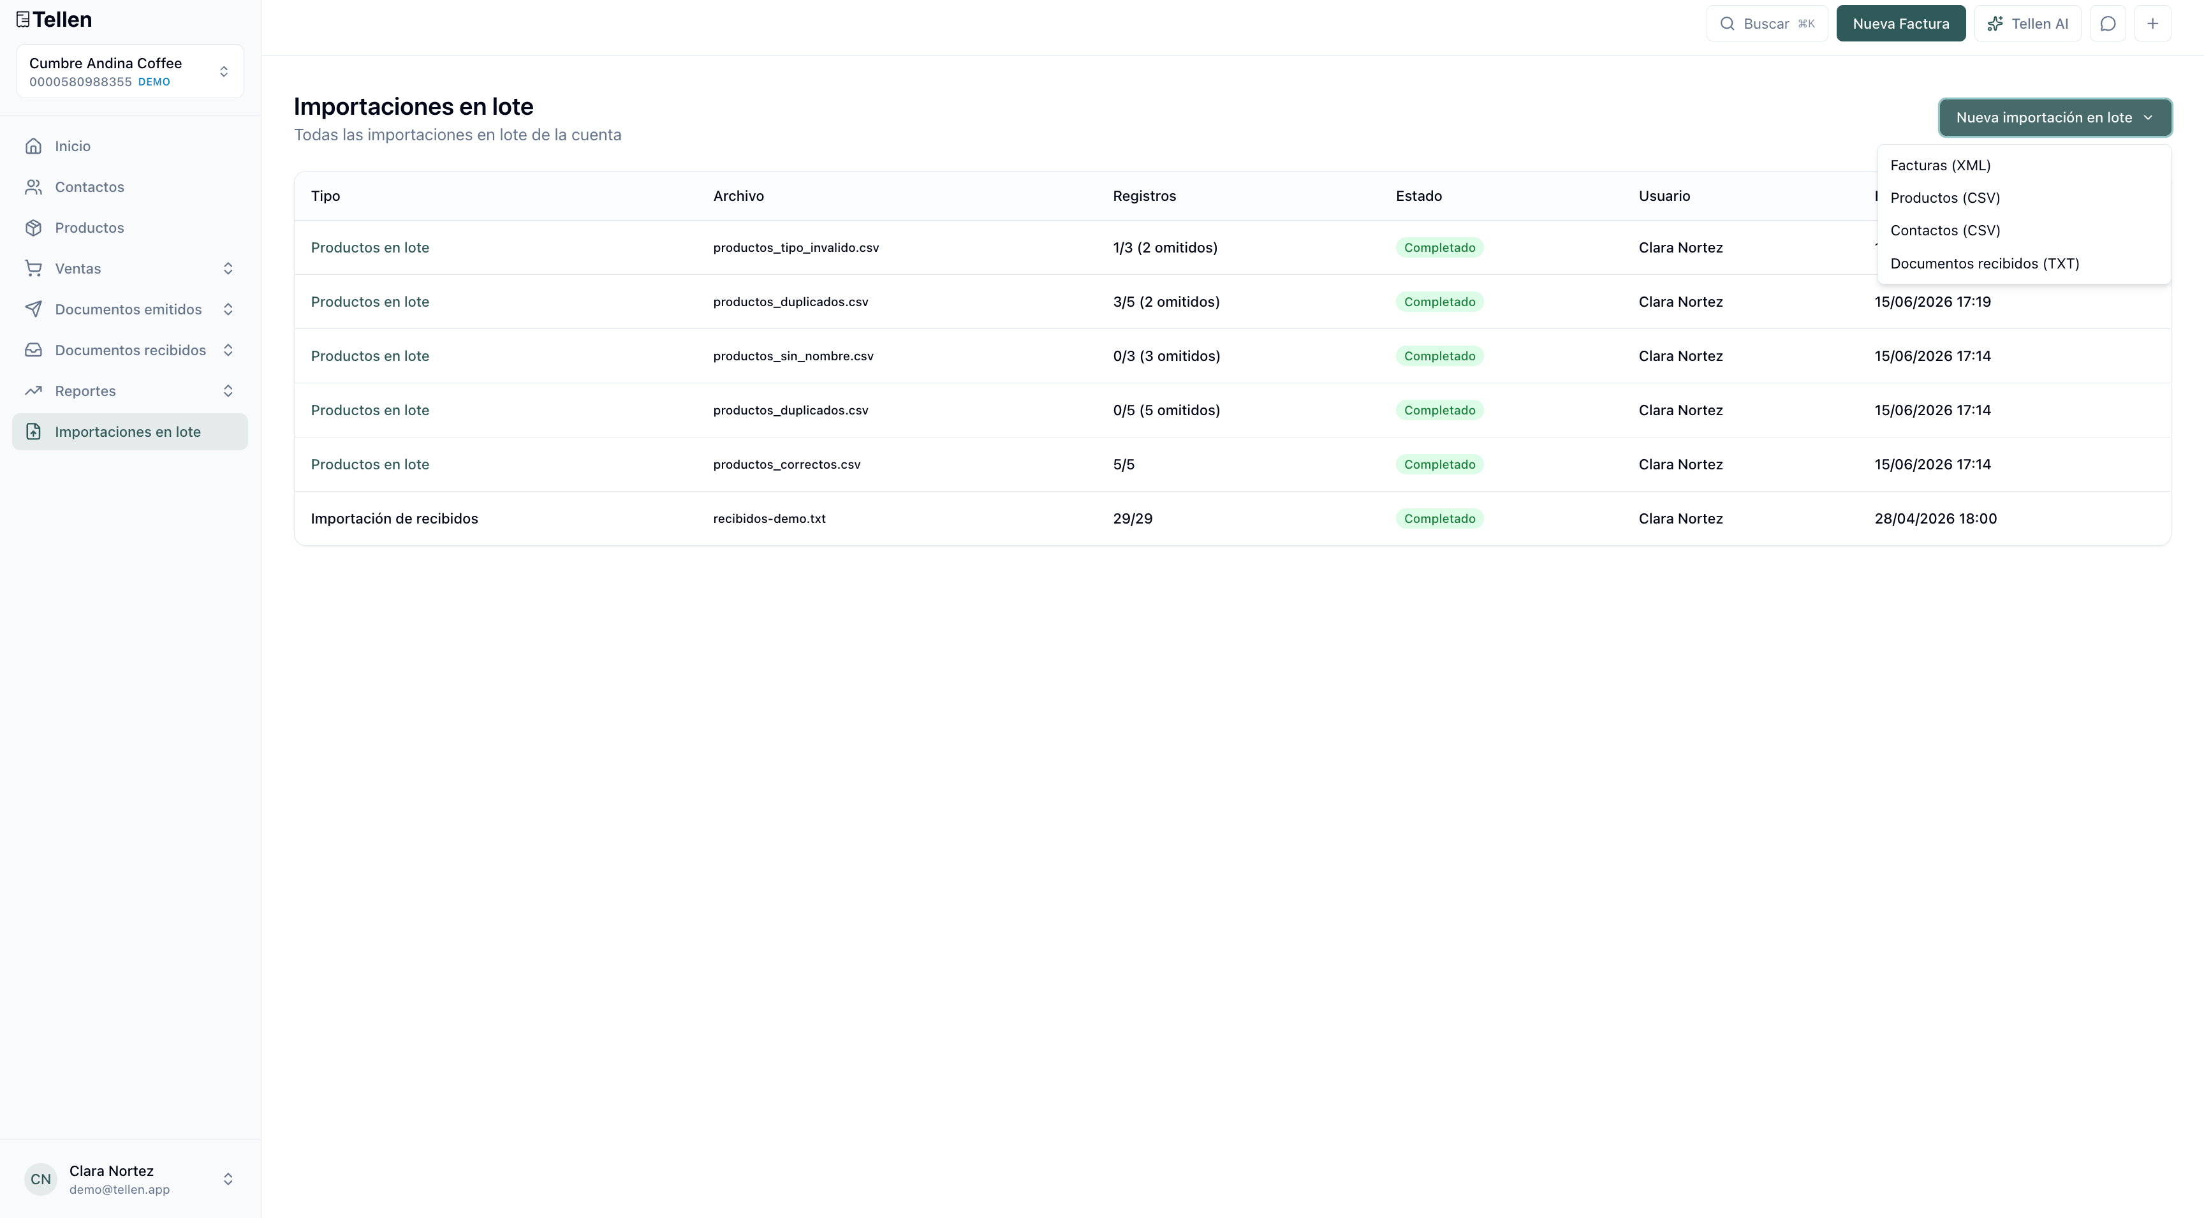The height and width of the screenshot is (1218, 2204).
Task: Click the Tellen AI sparkle icon
Action: point(1994,24)
